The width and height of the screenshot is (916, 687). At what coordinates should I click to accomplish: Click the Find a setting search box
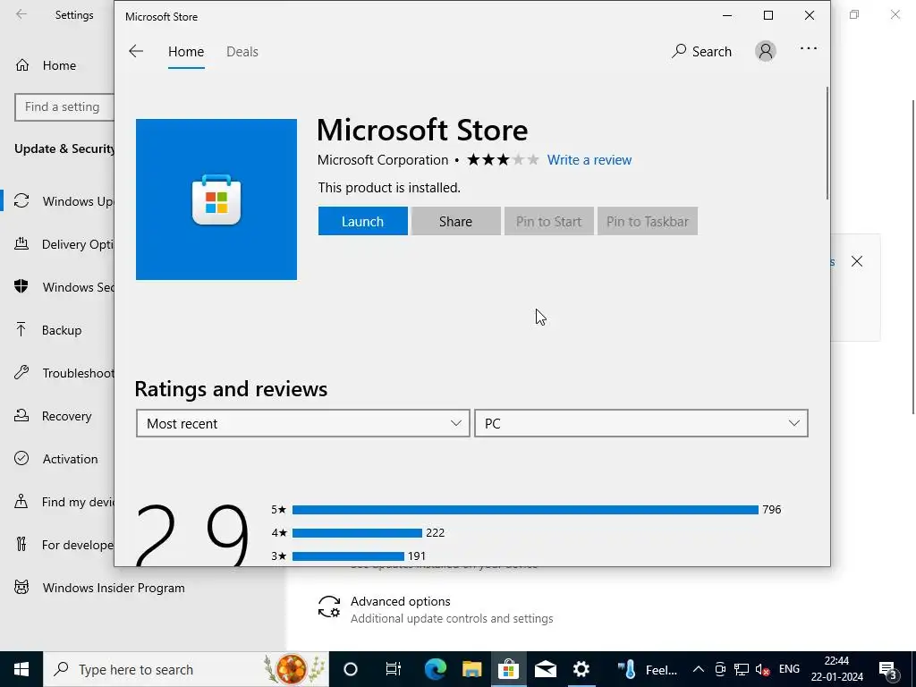64,107
